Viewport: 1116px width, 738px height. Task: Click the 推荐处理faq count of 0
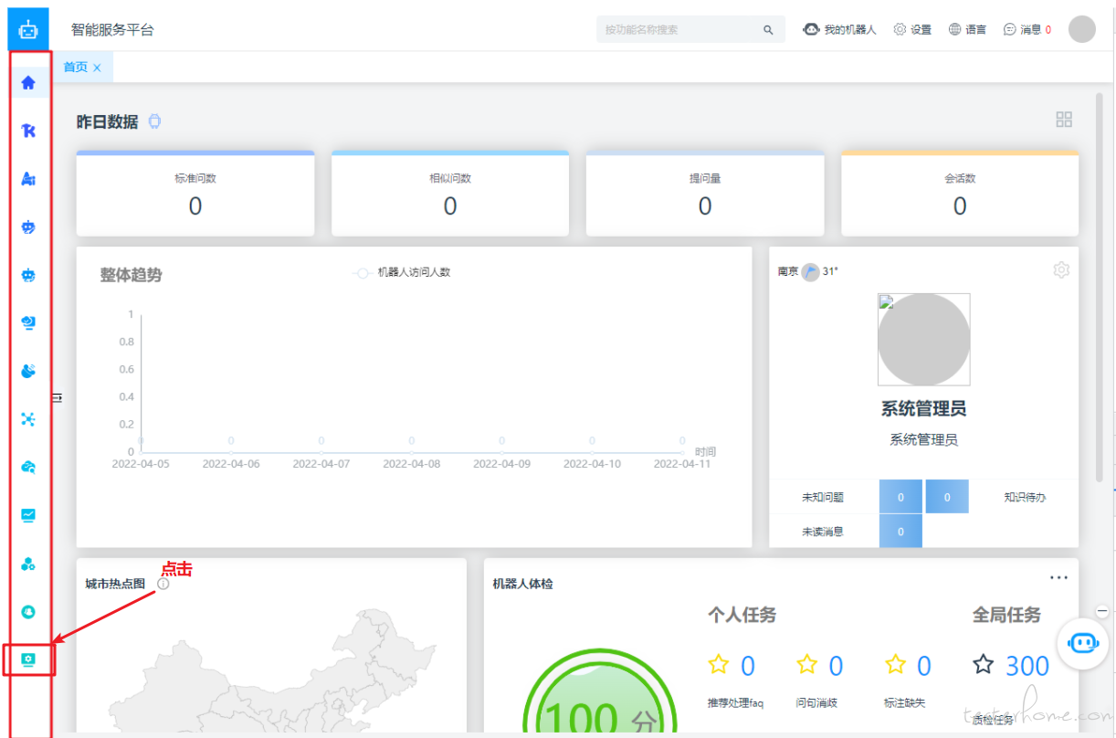(x=748, y=666)
